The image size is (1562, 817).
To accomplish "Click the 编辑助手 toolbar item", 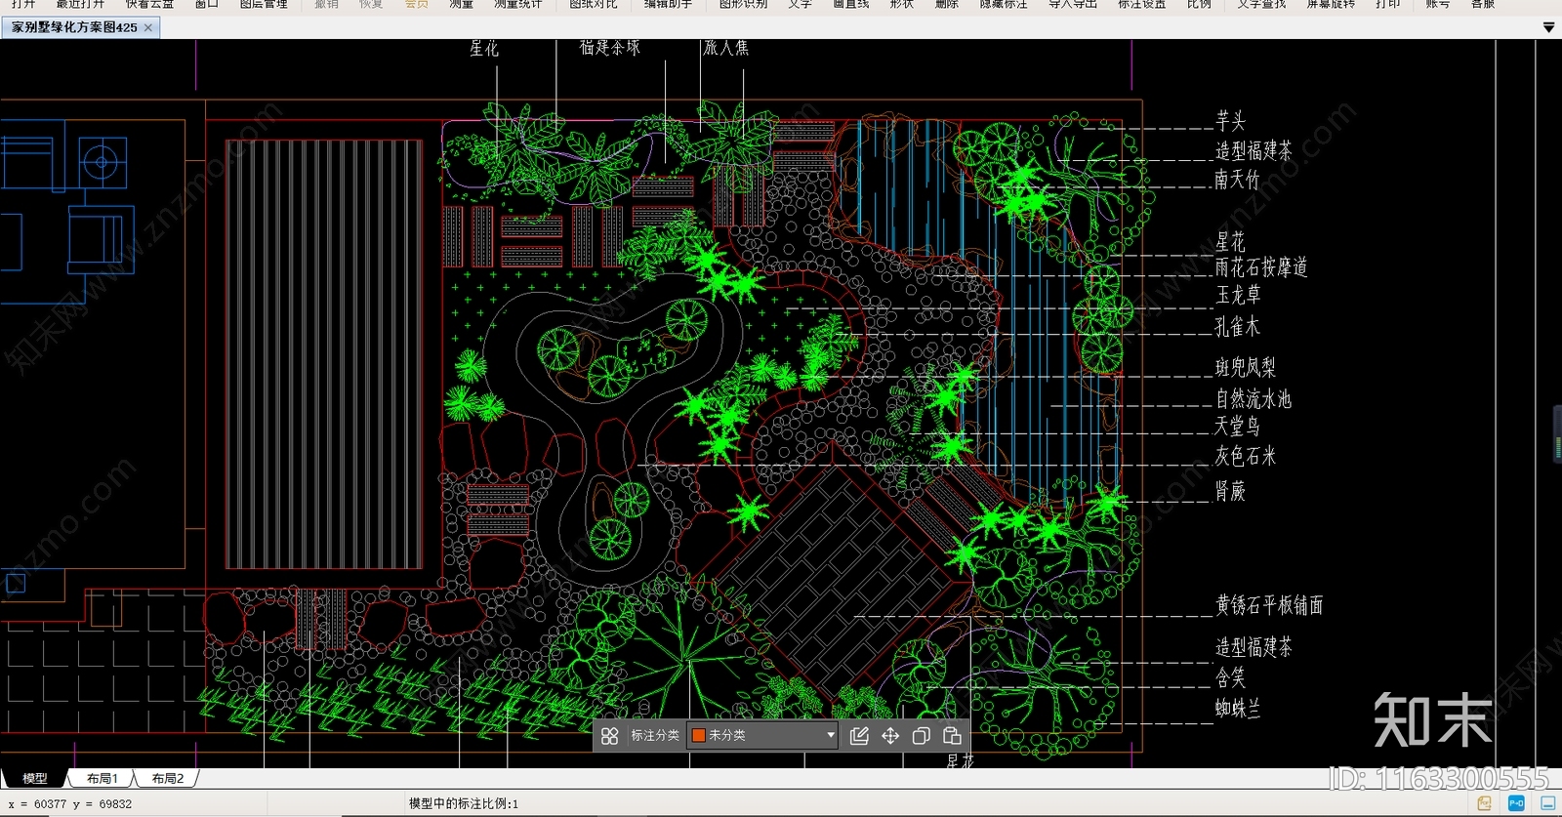I will pyautogui.click(x=669, y=5).
